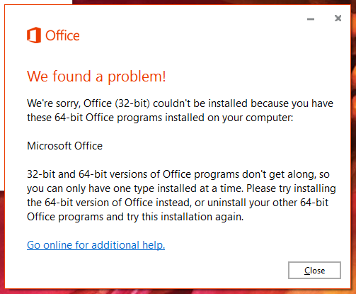The image size is (356, 294).
Task: Click the "We're sorry, Office (32-bit)" line
Action: (180, 103)
